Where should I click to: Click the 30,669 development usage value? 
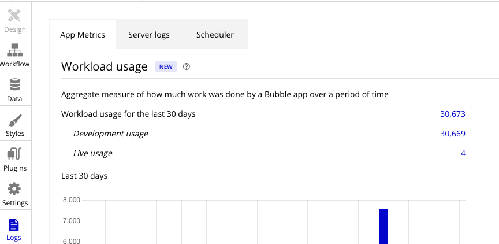point(452,134)
